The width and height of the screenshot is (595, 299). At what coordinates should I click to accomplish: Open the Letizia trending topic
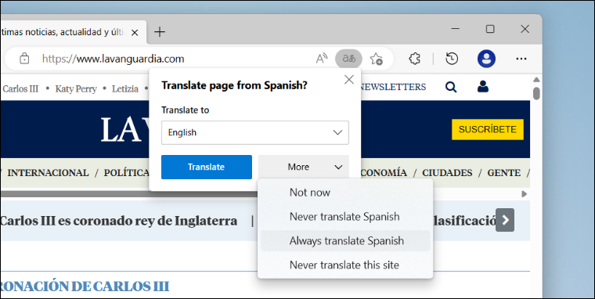[x=124, y=88]
